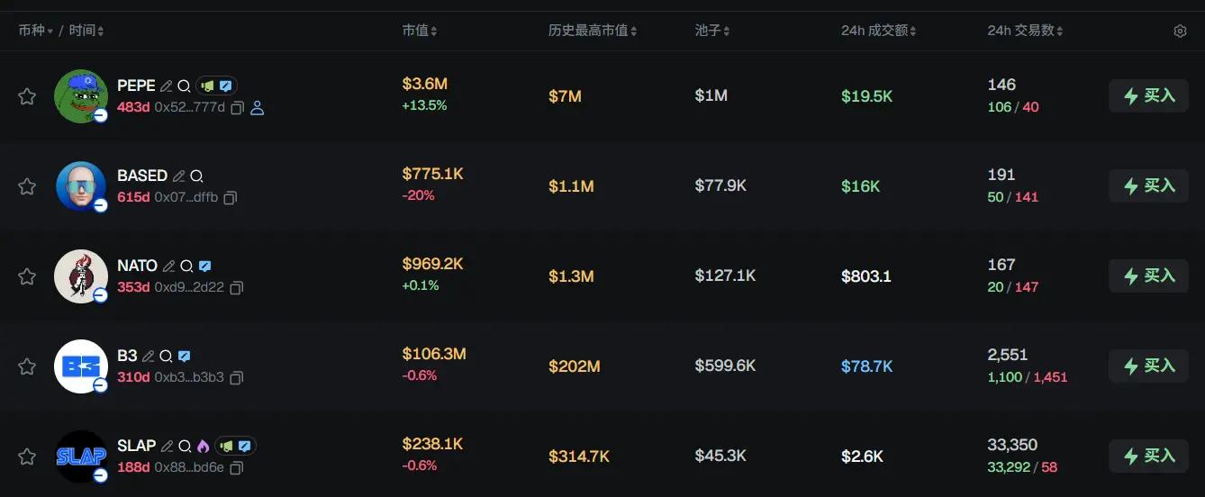Image resolution: width=1205 pixels, height=497 pixels.
Task: Favorite PEPE with the star
Action: [27, 96]
